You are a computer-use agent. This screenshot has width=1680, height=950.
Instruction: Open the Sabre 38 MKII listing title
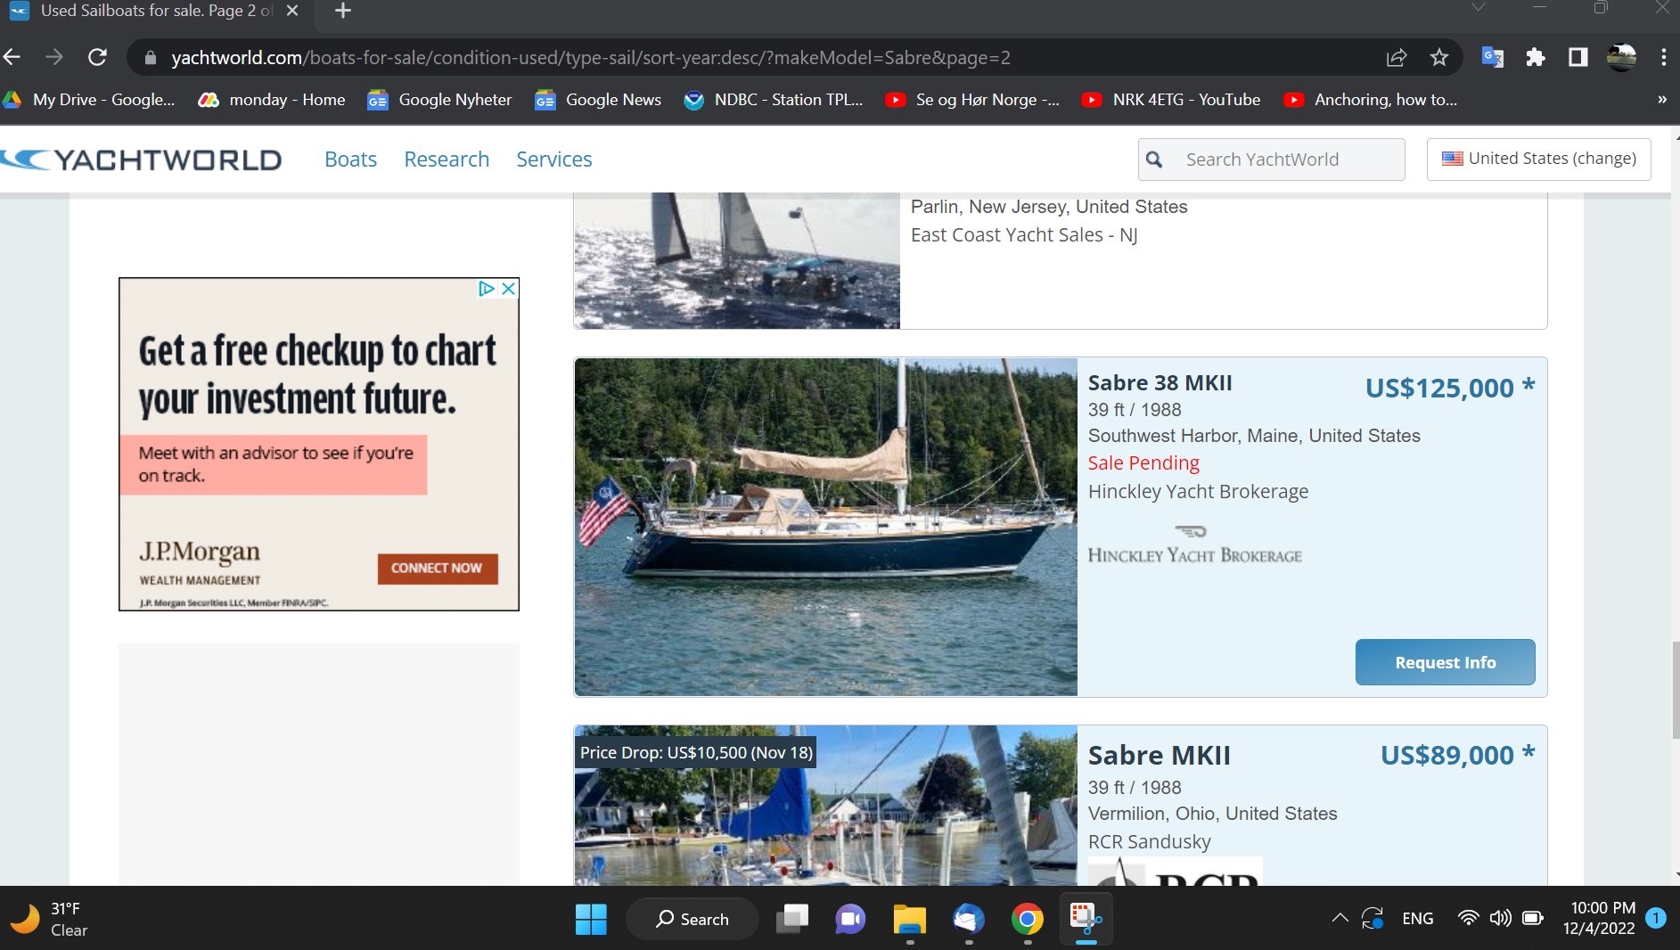tap(1160, 383)
